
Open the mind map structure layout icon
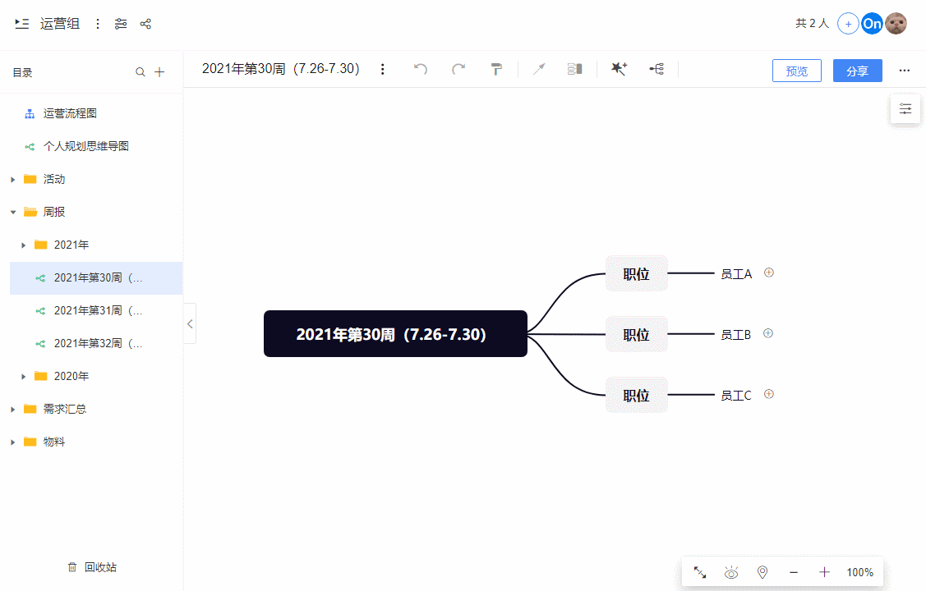pyautogui.click(x=656, y=69)
